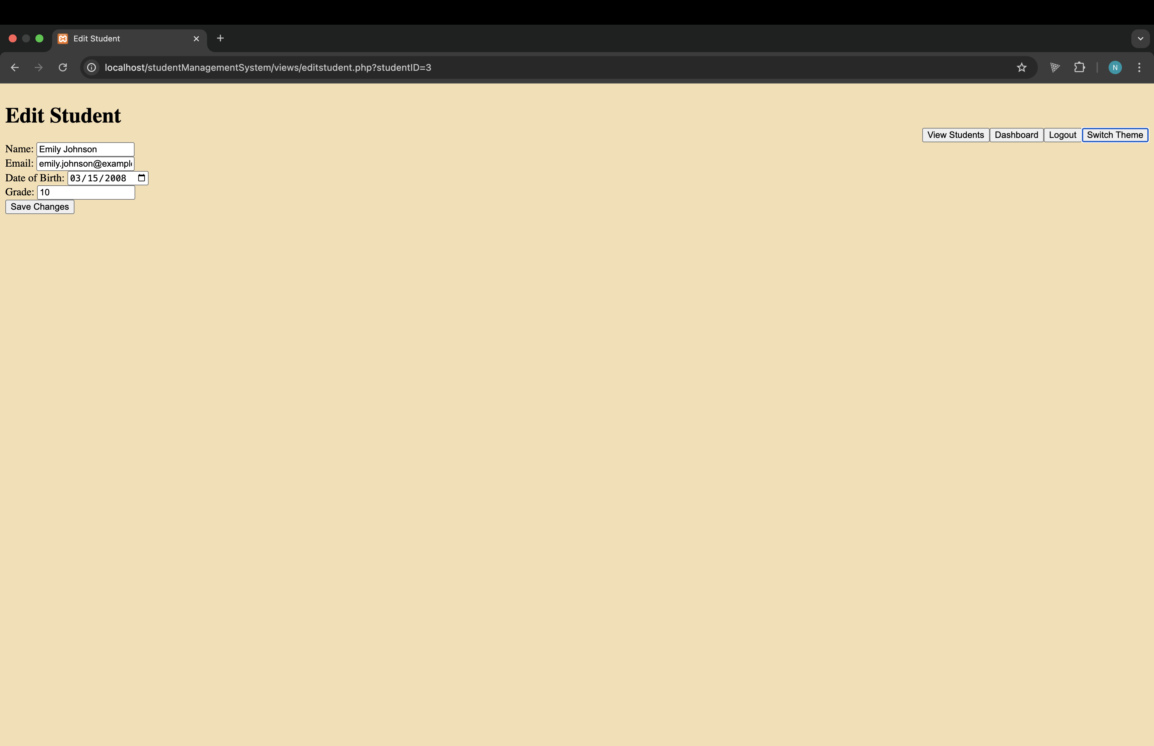
Task: Save Changes to the student
Action: 40,207
